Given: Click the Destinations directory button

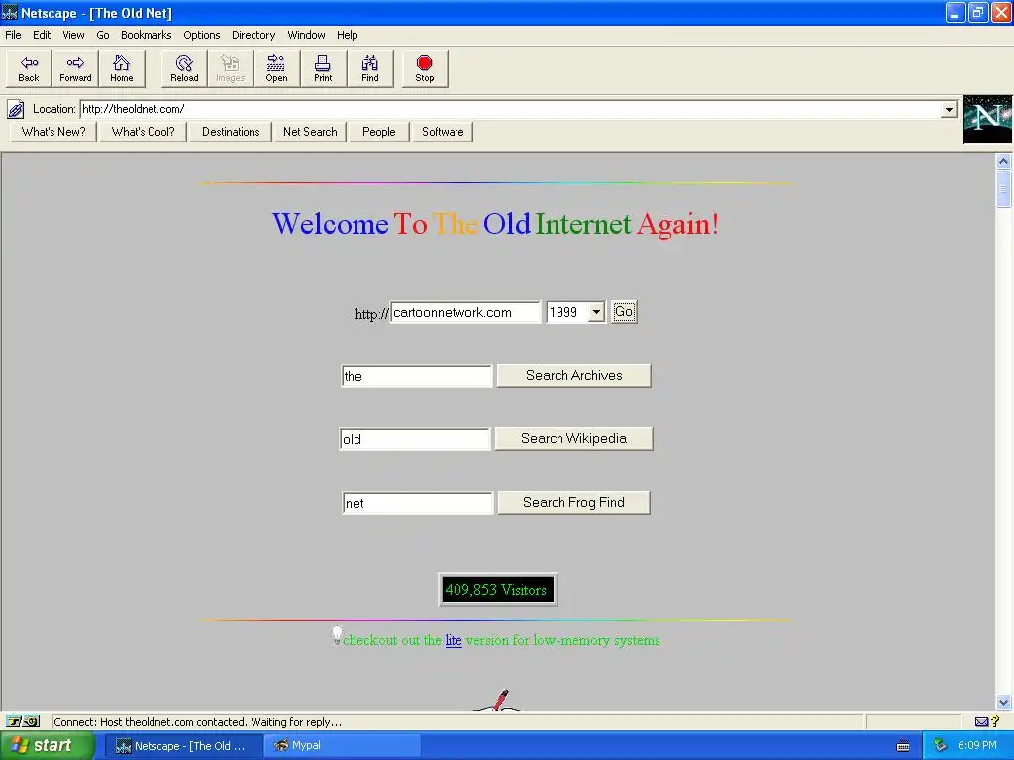Looking at the screenshot, I should 230,132.
